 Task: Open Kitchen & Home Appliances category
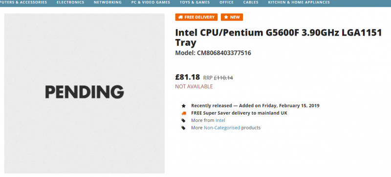(299, 2)
